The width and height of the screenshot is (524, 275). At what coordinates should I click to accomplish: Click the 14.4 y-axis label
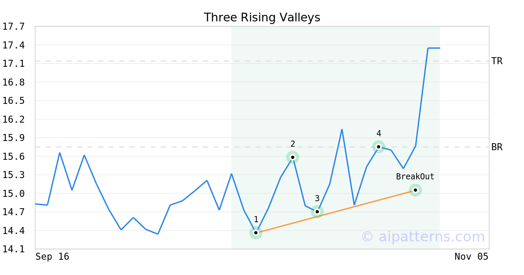[14, 230]
